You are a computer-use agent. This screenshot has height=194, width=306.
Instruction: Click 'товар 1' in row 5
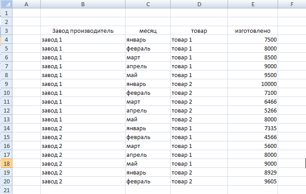182,49
